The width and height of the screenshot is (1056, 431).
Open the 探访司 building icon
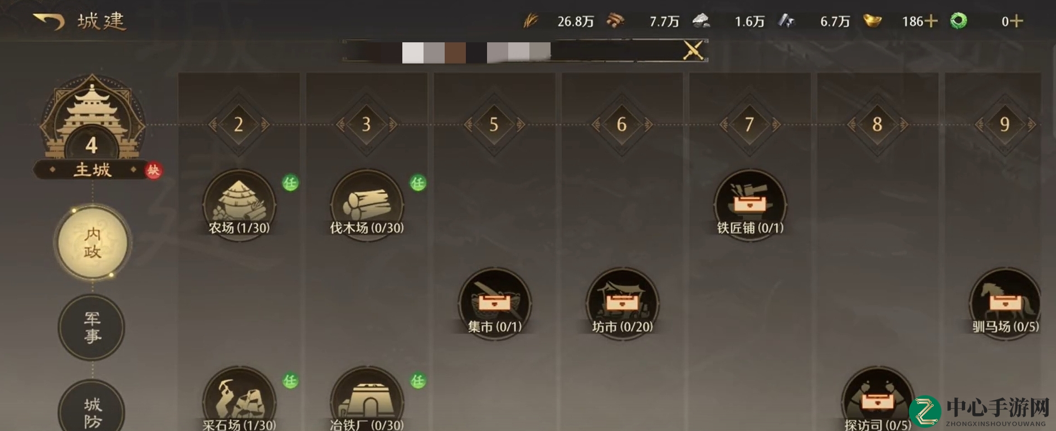(x=878, y=399)
